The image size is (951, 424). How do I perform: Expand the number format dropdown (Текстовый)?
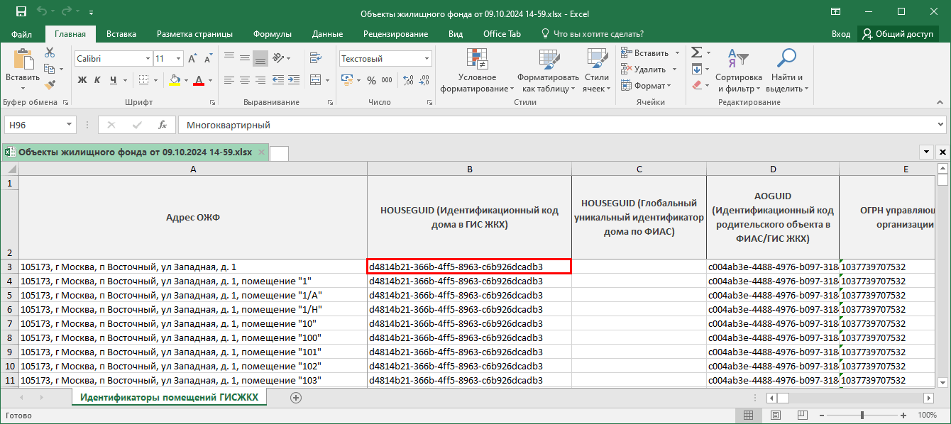pyautogui.click(x=427, y=59)
